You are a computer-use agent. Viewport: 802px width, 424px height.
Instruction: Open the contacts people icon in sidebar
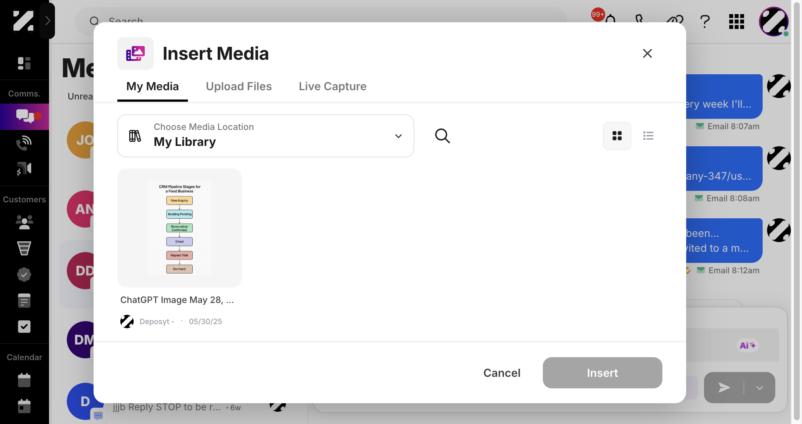click(24, 222)
